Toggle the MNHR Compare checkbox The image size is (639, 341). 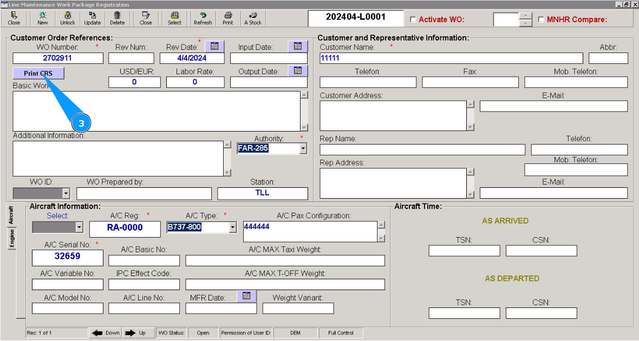542,19
